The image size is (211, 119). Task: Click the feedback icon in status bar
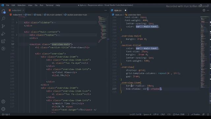203,114
